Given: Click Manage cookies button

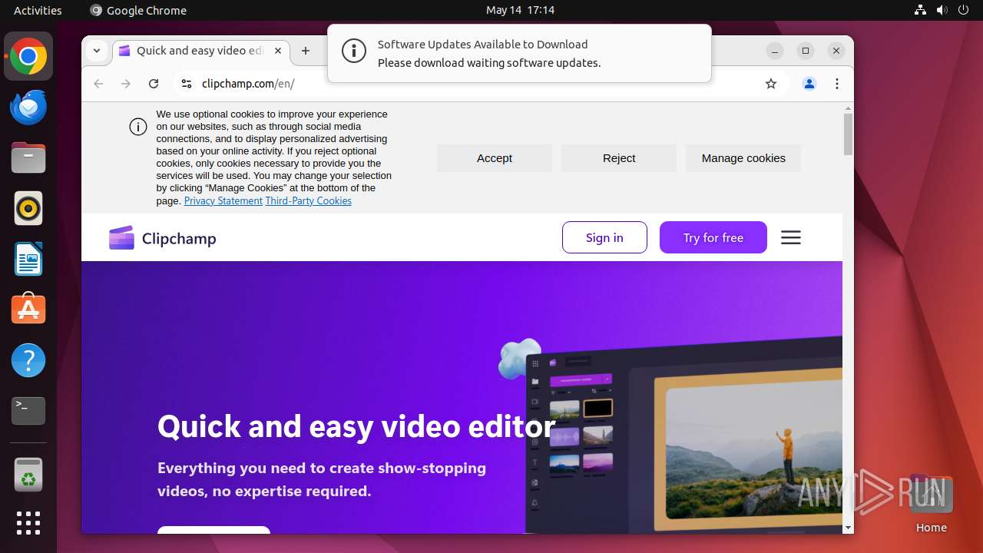Looking at the screenshot, I should point(743,157).
